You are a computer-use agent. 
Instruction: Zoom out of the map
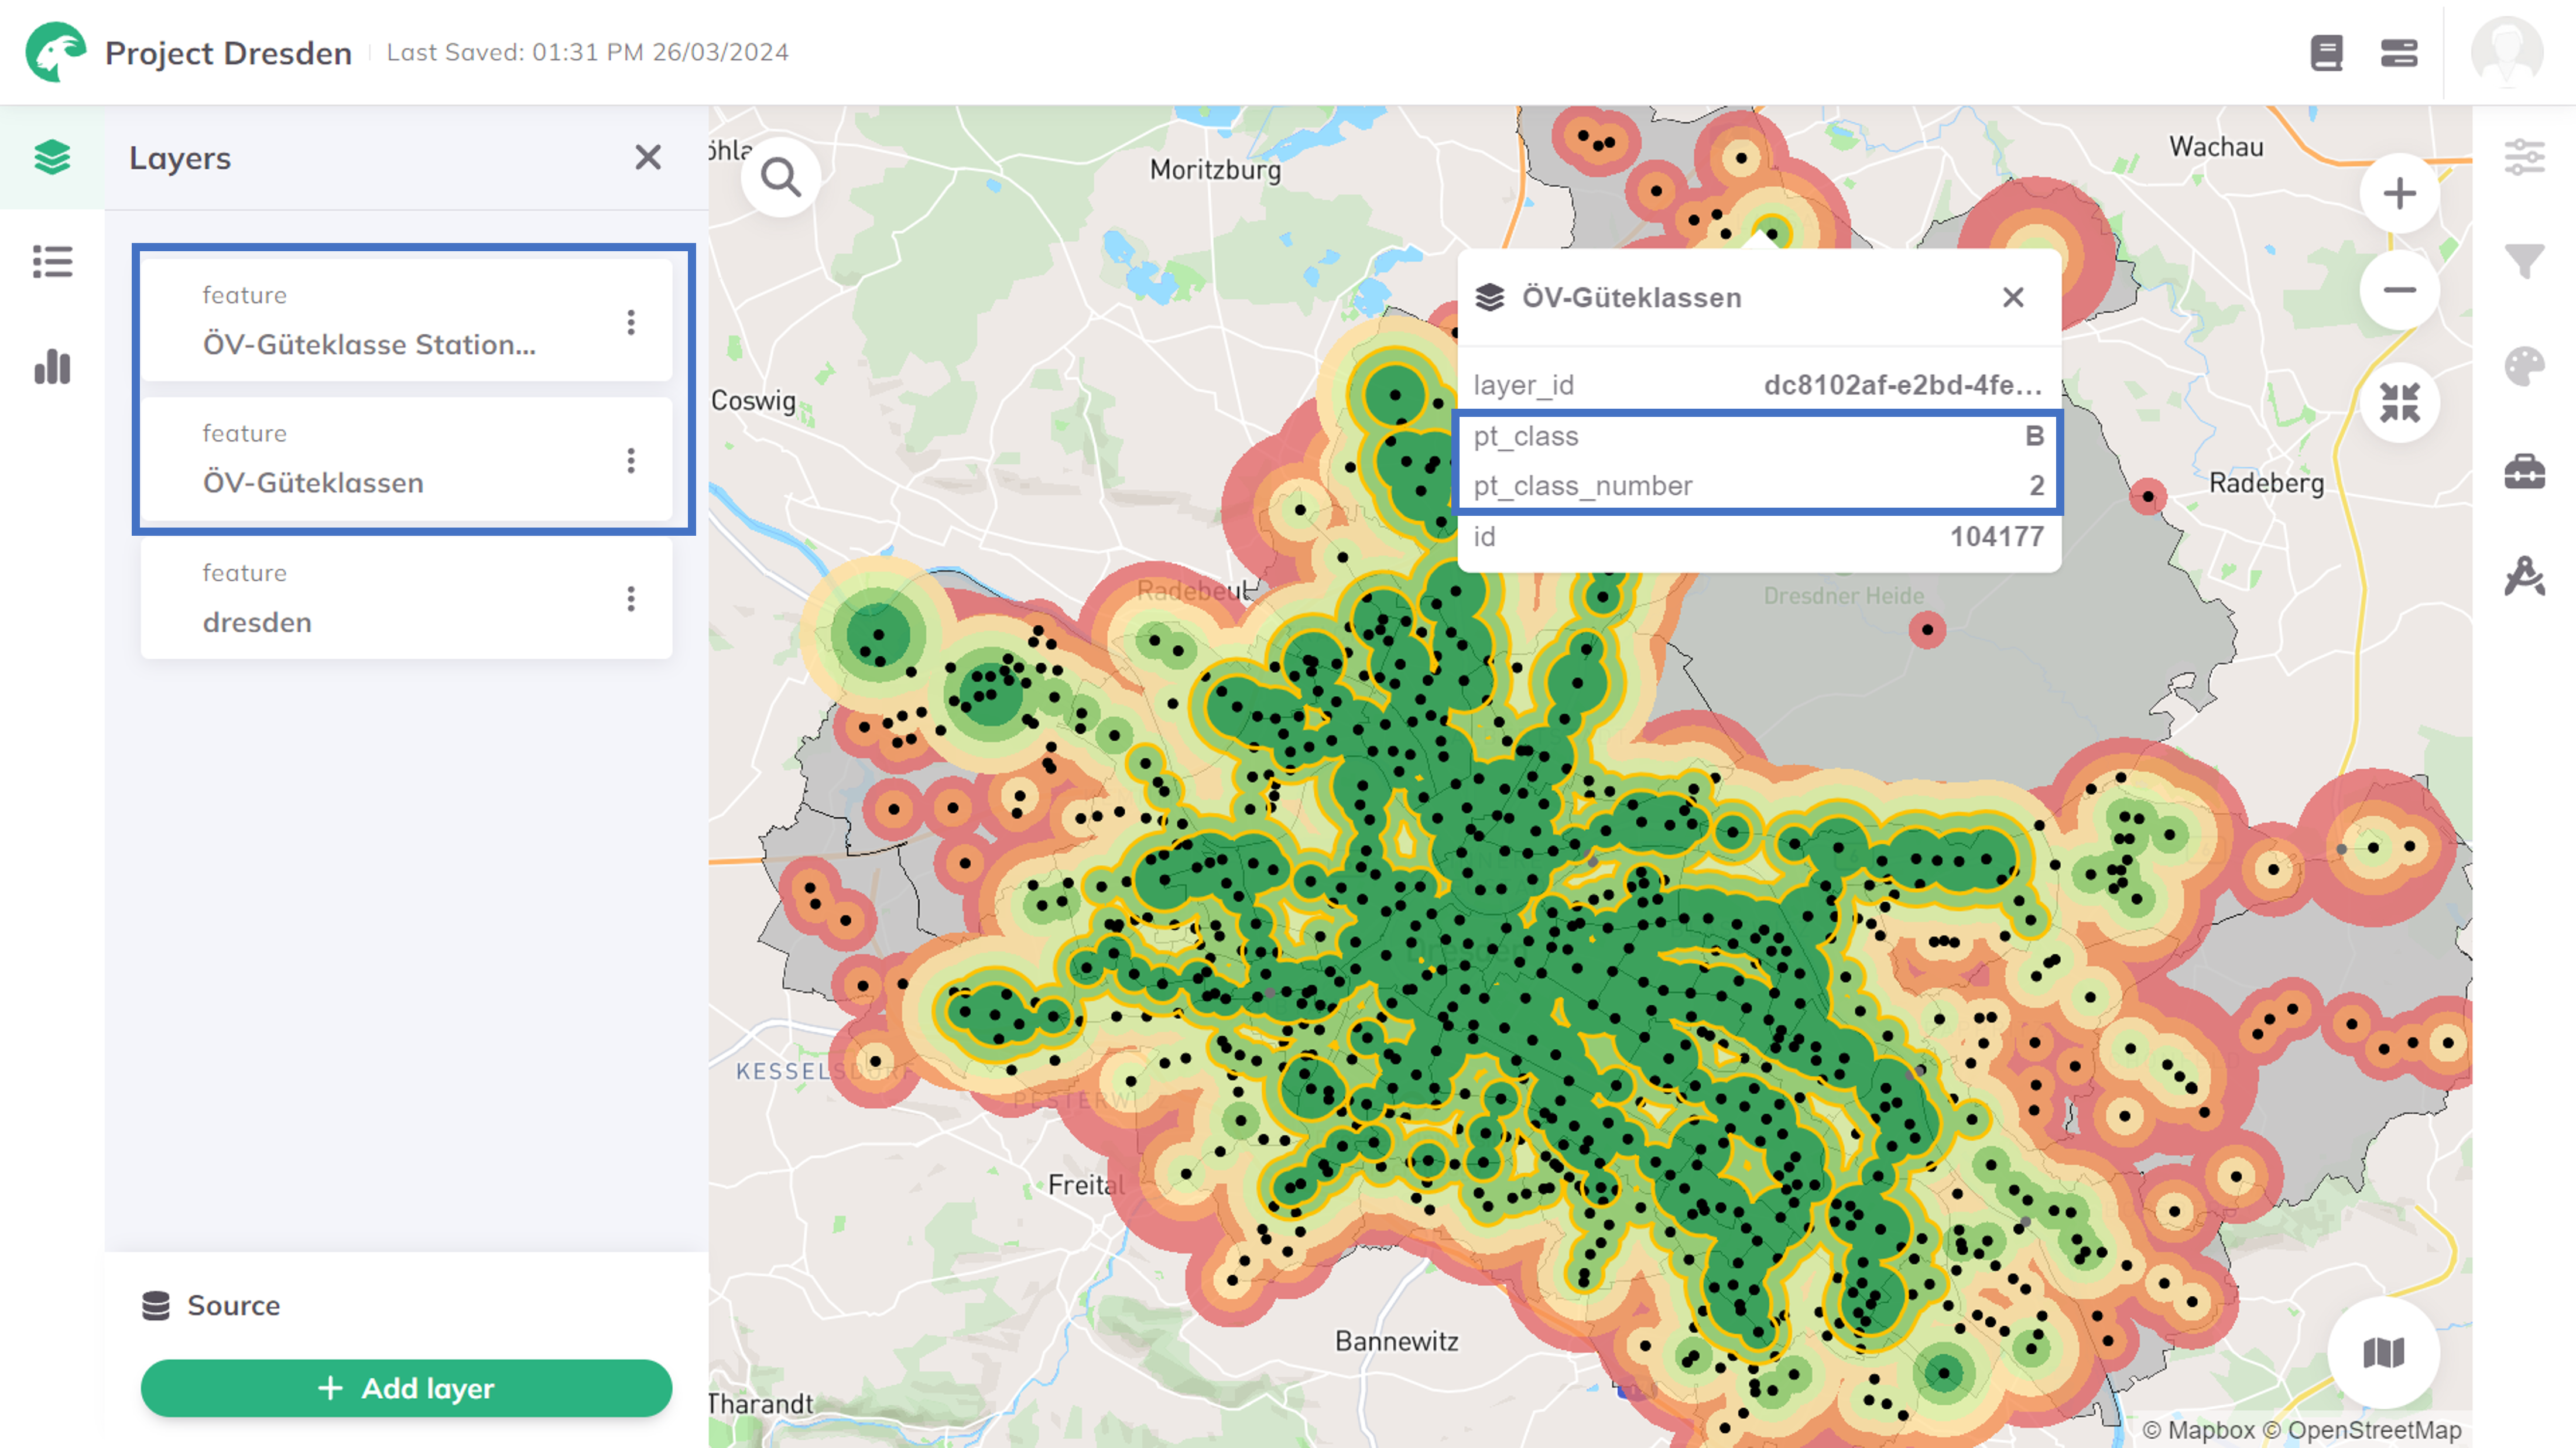pyautogui.click(x=2399, y=290)
